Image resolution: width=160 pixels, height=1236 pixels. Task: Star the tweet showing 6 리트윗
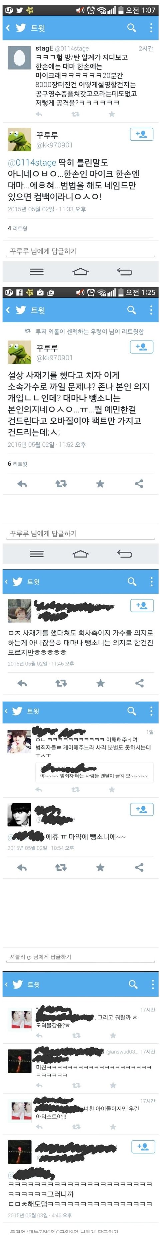[x=100, y=484]
